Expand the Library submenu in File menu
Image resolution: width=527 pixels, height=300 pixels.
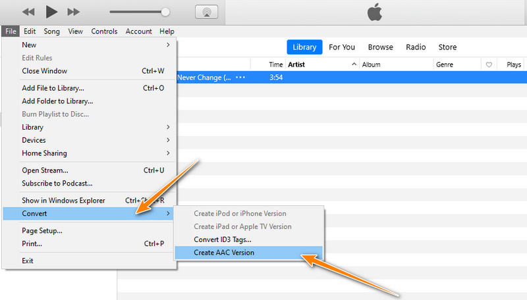(x=168, y=127)
